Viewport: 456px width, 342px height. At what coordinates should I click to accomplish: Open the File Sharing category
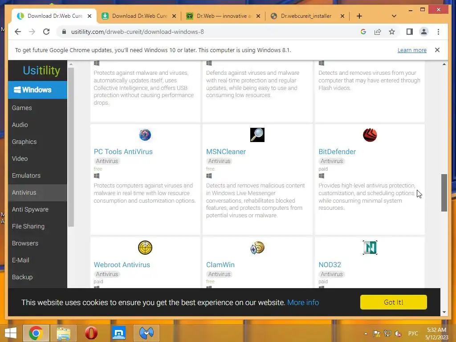[37, 226]
